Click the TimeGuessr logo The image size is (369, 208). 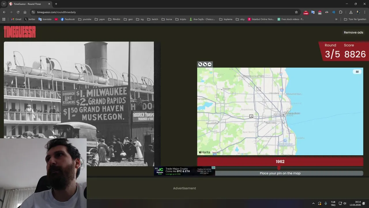pyautogui.click(x=20, y=32)
